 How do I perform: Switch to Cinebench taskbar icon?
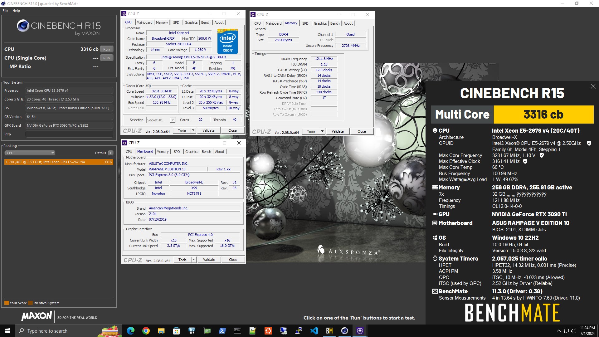[x=345, y=331]
